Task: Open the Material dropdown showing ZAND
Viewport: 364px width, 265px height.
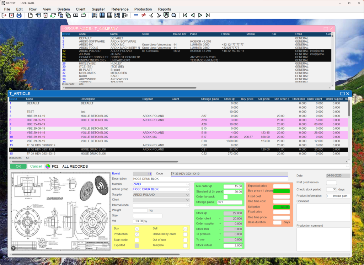Action: point(187,184)
